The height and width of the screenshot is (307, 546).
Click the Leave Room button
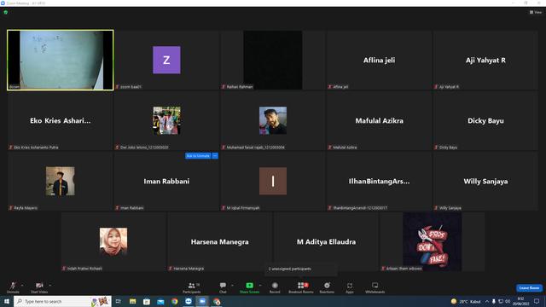(529, 288)
